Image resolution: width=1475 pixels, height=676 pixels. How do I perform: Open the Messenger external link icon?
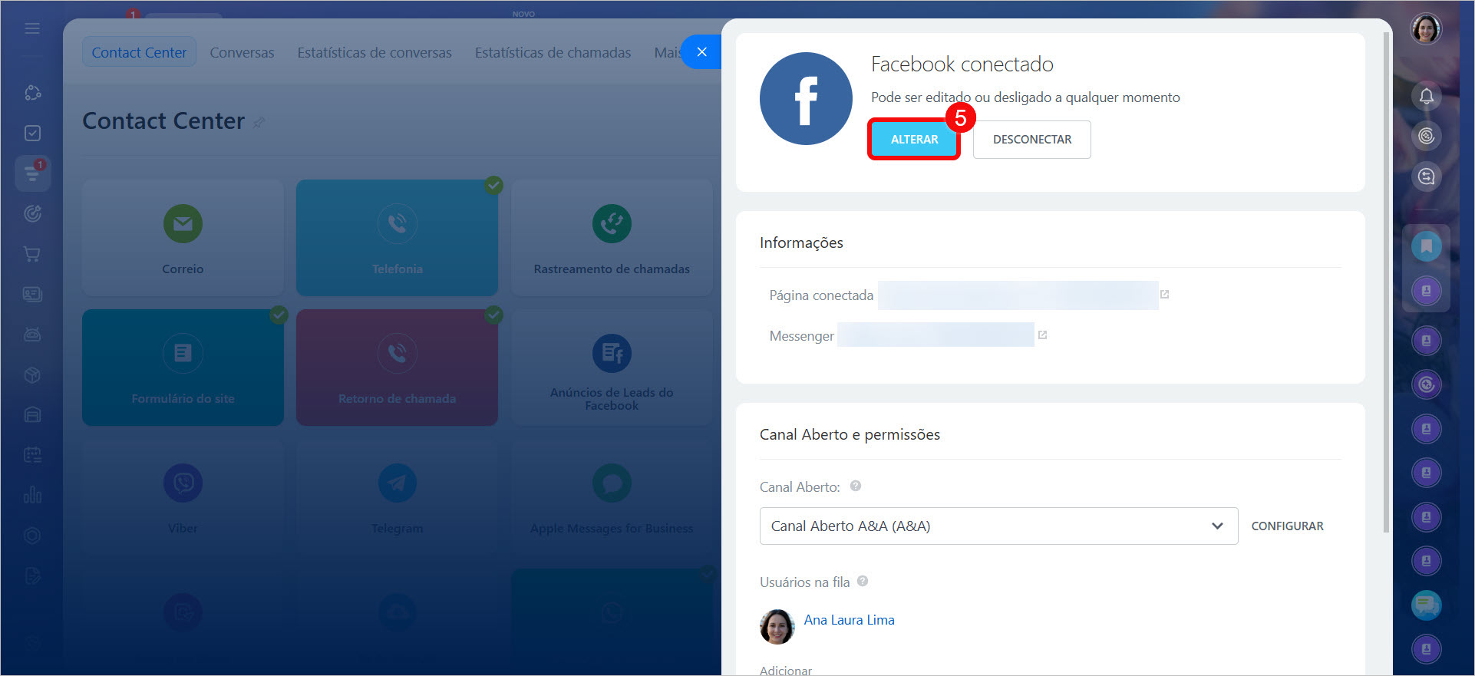(1042, 335)
